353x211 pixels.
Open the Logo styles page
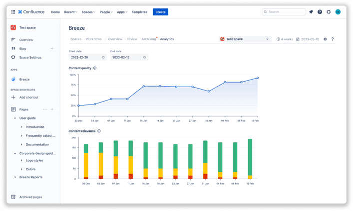34,160
